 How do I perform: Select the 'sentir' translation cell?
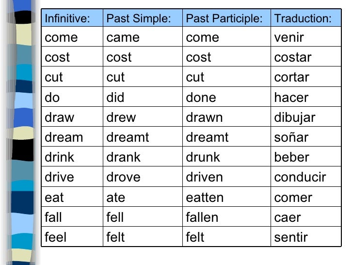click(306, 236)
